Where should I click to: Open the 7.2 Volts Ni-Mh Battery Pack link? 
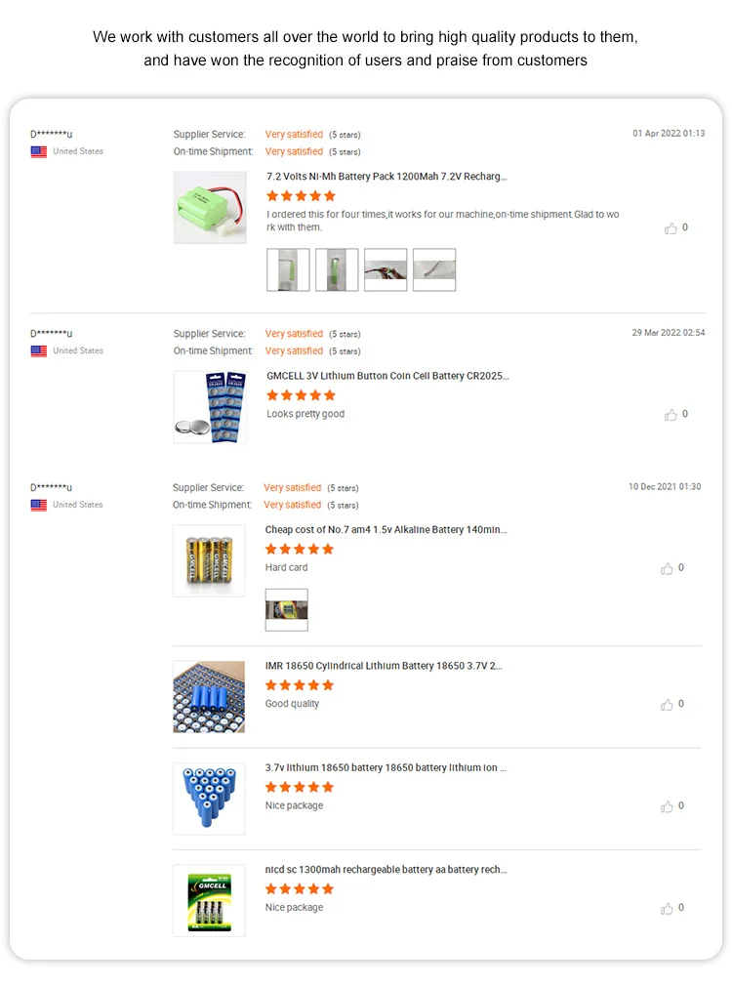[x=386, y=177]
